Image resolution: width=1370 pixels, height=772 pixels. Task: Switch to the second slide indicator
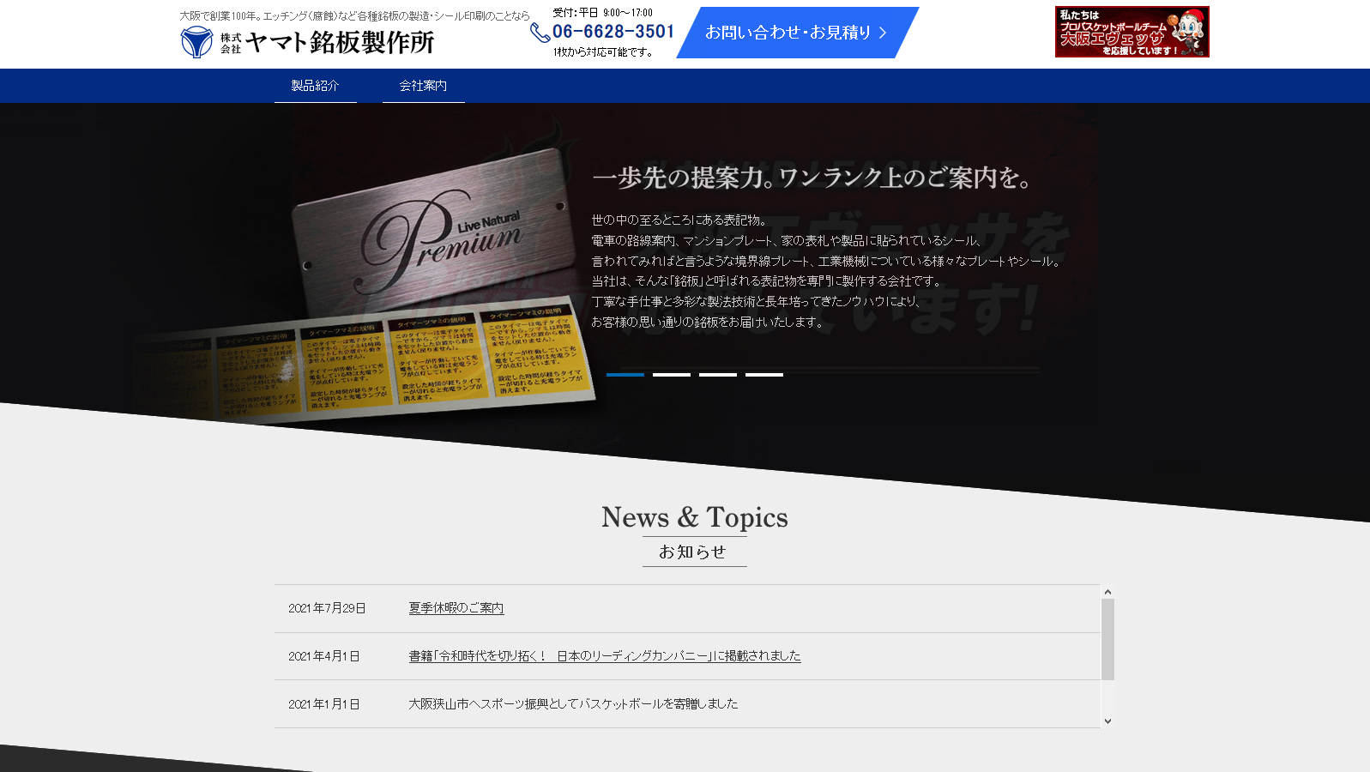point(672,375)
